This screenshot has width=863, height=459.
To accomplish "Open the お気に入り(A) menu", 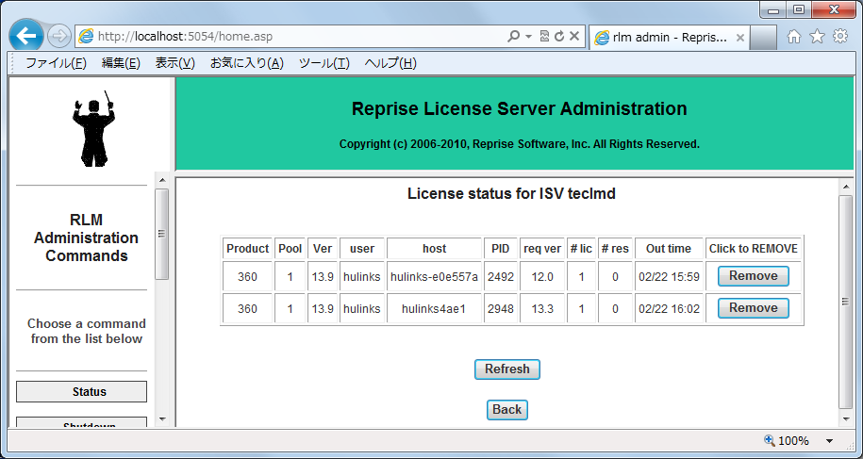I will coord(246,64).
